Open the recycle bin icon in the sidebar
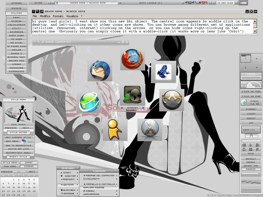The width and height of the screenshot is (263, 197). [244, 102]
